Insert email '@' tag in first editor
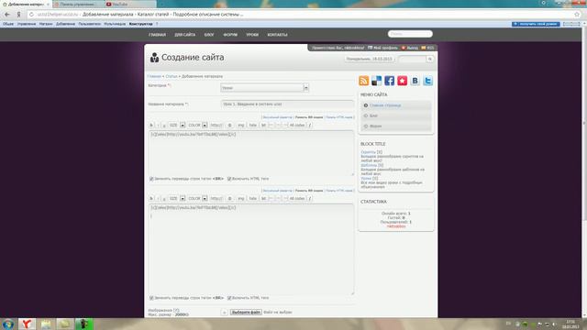 tap(230, 125)
